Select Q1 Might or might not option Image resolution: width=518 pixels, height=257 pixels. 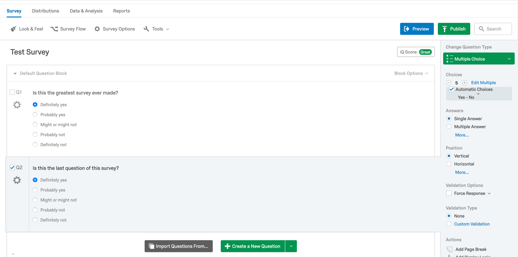click(35, 125)
